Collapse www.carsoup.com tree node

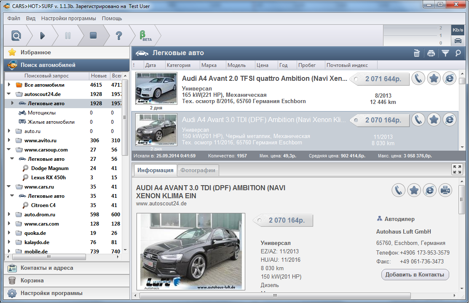[x=9, y=149]
